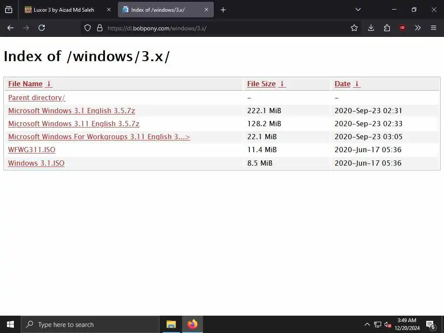444x333 pixels.
Task: Open the tracking protection shield icon
Action: 88,28
